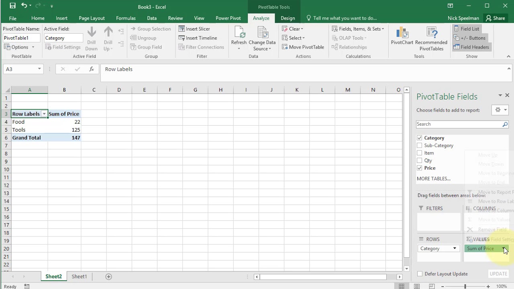Open the Formulas tab

tap(126, 18)
